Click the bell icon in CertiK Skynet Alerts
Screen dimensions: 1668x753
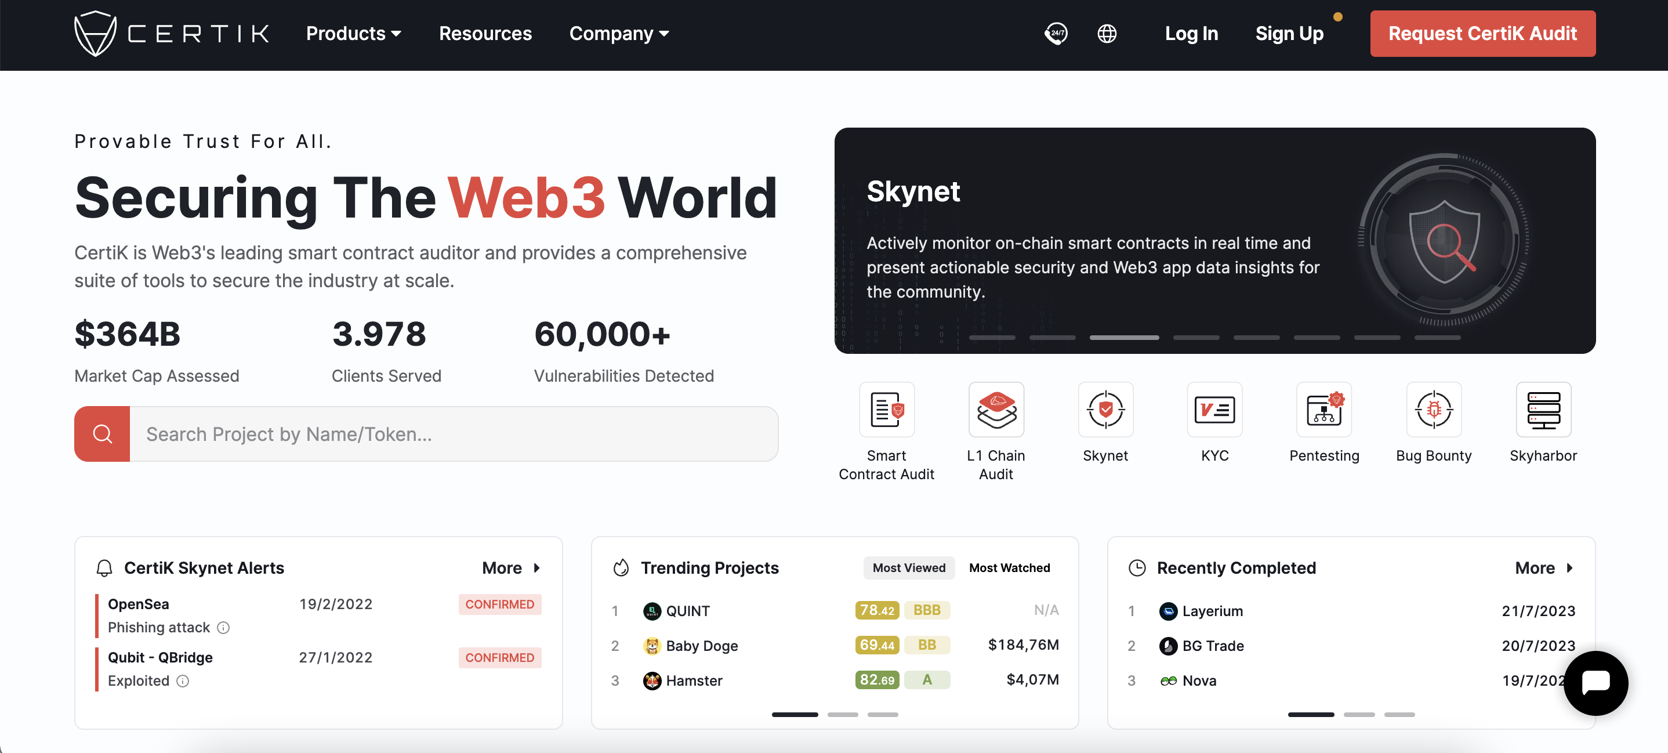104,569
